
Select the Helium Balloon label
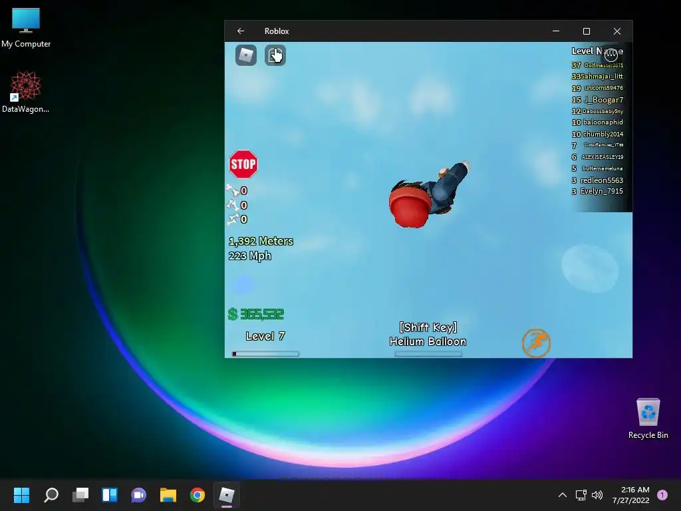coord(428,341)
